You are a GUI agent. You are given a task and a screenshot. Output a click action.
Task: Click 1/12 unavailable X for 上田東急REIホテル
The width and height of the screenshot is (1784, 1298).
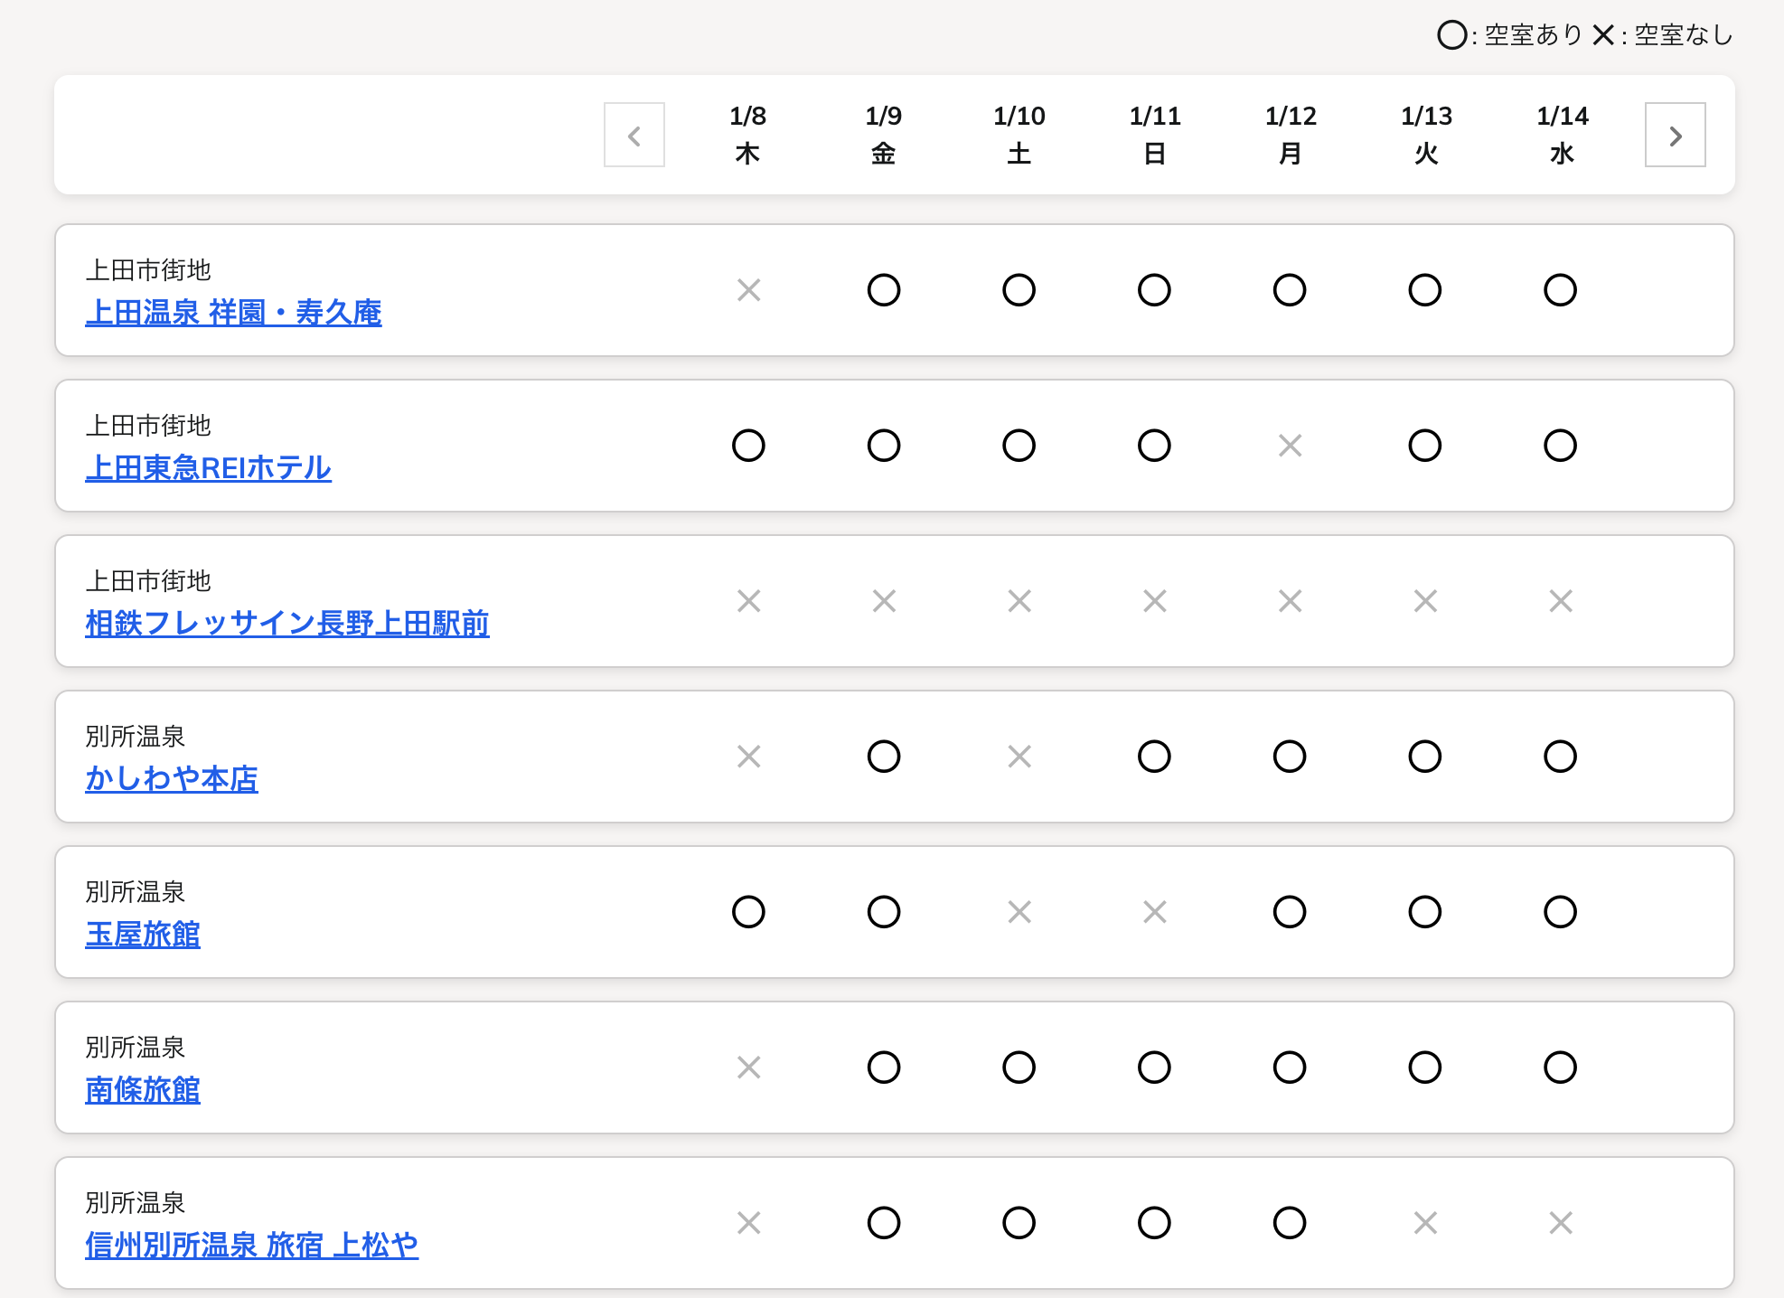[x=1290, y=446]
